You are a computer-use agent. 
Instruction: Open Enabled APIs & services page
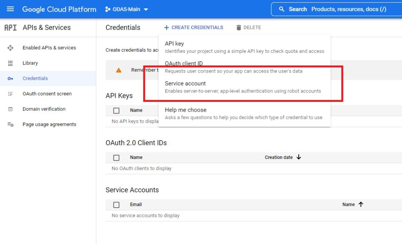click(49, 48)
